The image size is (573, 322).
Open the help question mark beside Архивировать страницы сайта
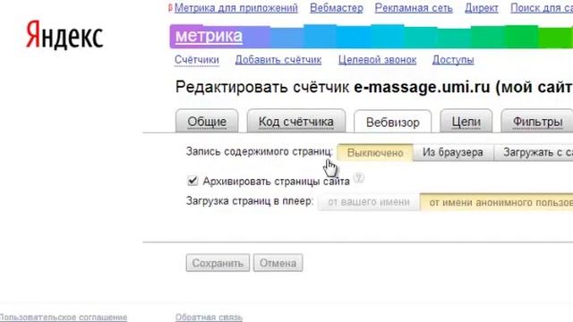coord(359,178)
